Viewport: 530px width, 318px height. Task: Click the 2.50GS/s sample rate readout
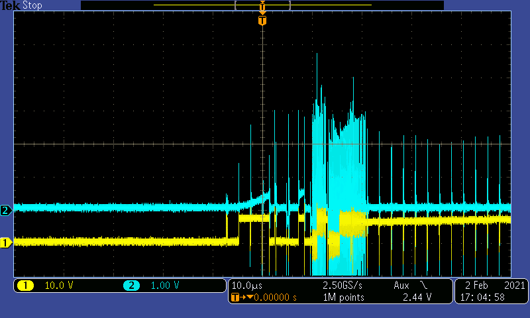point(343,286)
